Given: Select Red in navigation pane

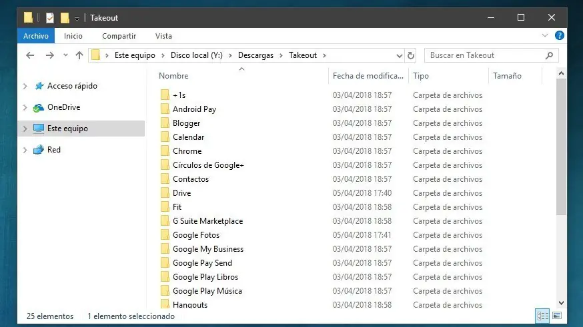Looking at the screenshot, I should click(x=53, y=150).
